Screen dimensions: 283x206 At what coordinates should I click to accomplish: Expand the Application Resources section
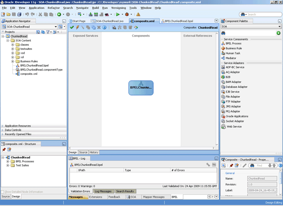[x=18, y=126]
